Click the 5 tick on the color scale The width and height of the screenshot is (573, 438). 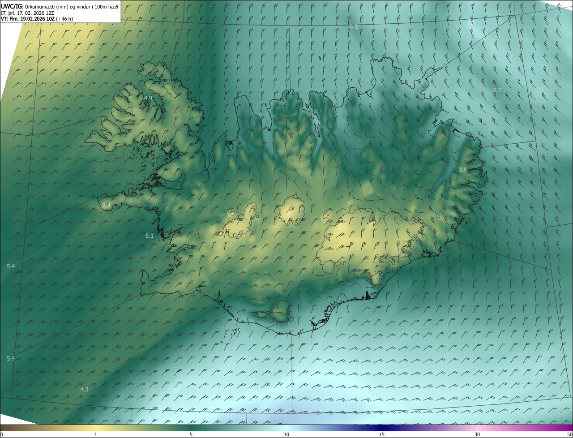(191, 435)
